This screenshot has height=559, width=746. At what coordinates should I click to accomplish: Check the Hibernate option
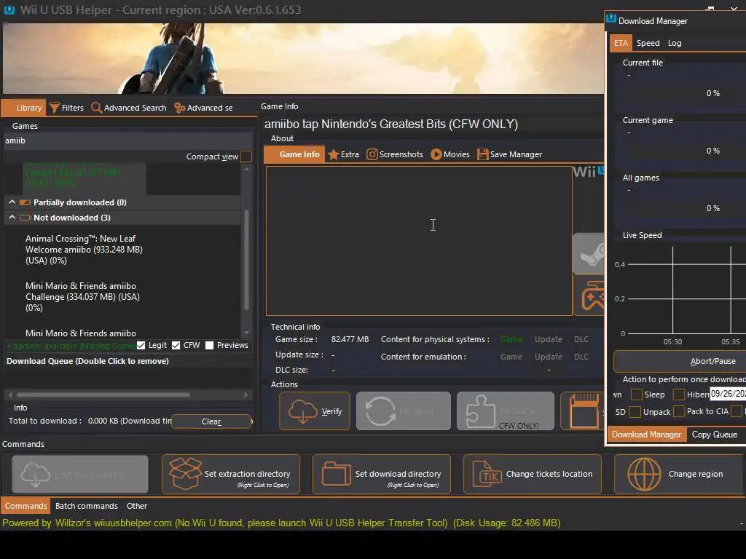pos(679,395)
